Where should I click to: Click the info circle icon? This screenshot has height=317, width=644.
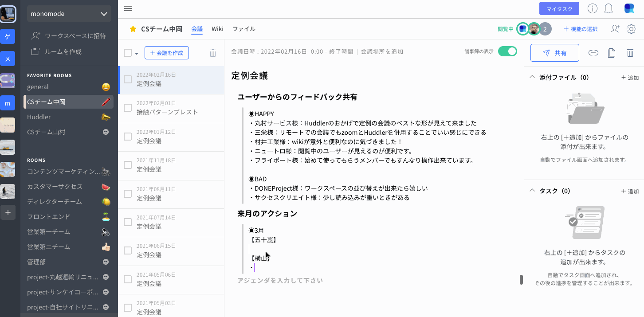[592, 8]
